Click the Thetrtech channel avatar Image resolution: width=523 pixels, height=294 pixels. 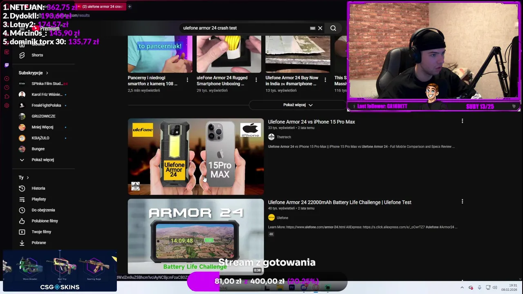[x=271, y=137]
